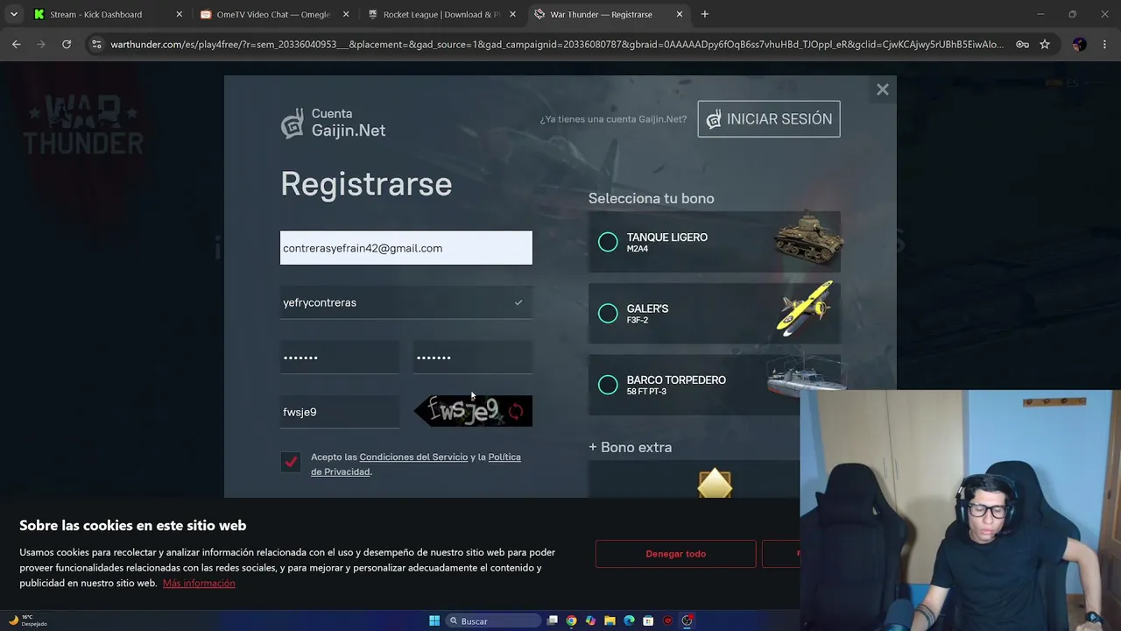Open the Más información cookie link
Viewport: 1121px width, 631px height.
point(199,584)
